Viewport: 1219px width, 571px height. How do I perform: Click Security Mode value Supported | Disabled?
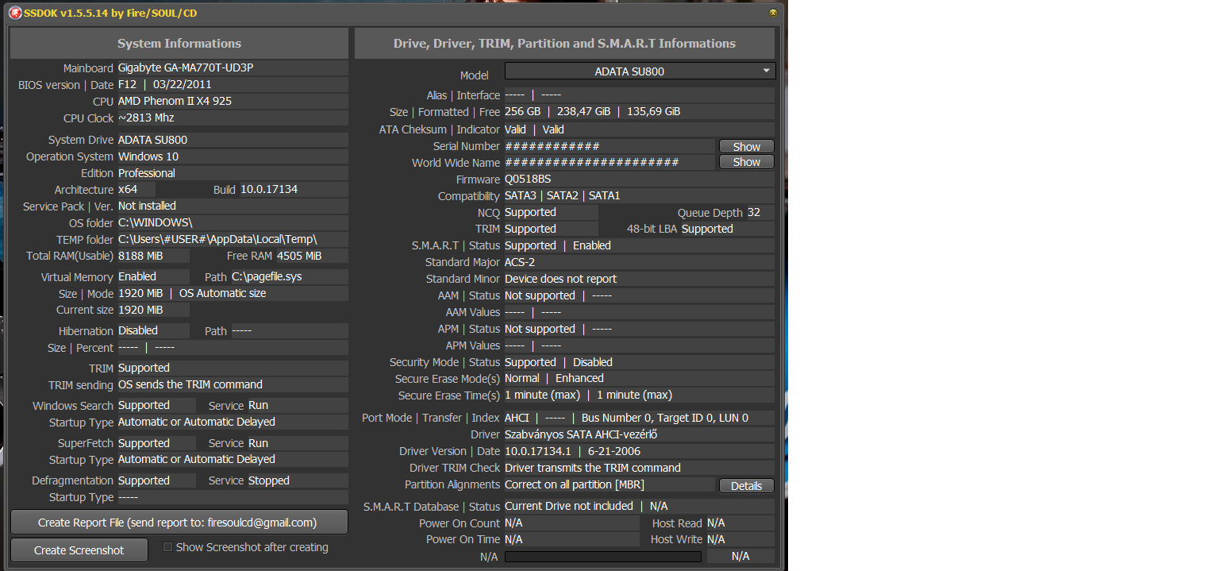point(640,363)
